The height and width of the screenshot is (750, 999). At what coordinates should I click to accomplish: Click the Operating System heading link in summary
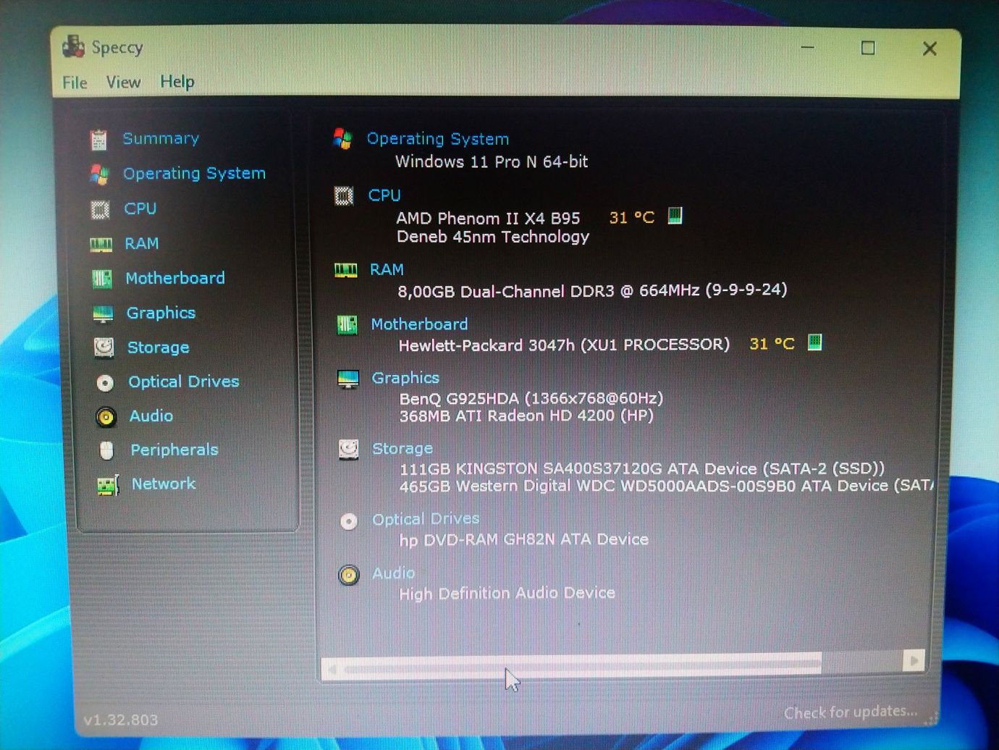438,139
